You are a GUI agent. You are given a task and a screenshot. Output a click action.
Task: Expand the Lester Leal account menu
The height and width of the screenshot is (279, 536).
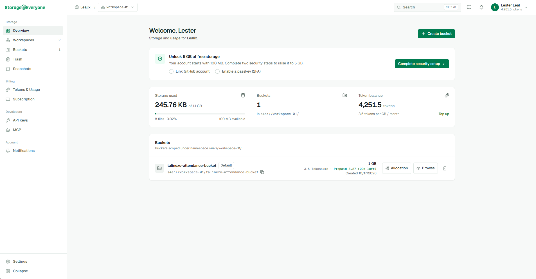point(509,7)
